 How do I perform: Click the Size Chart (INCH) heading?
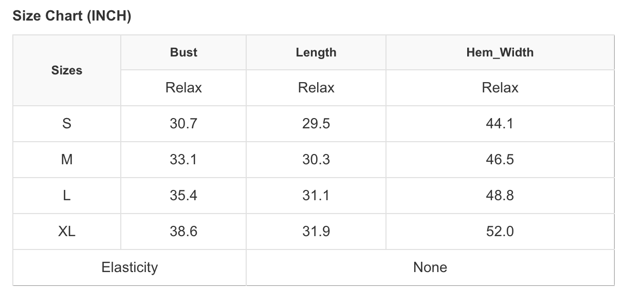point(72,16)
